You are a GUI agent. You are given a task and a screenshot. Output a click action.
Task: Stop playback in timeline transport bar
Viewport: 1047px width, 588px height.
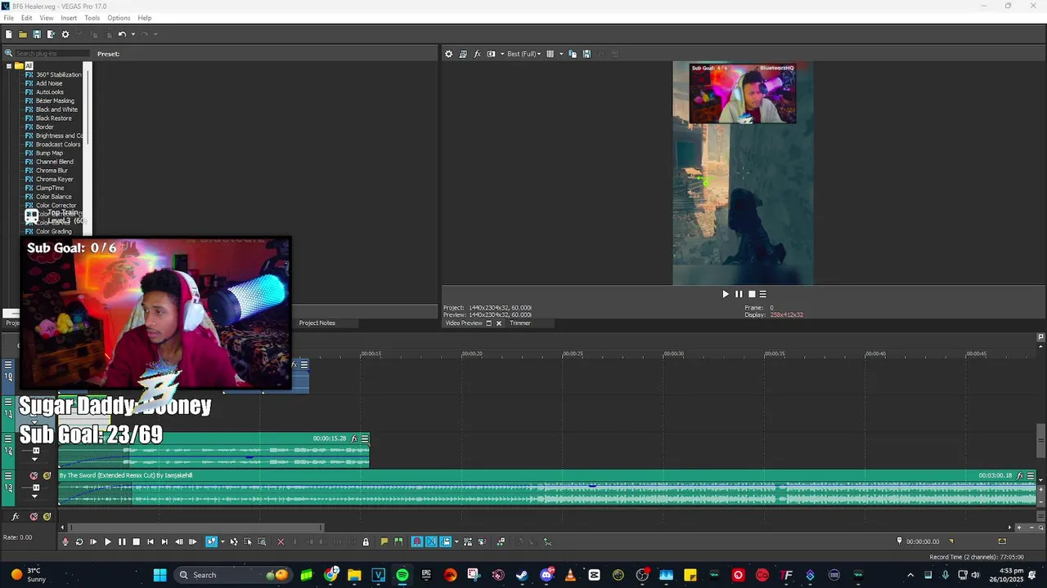136,541
